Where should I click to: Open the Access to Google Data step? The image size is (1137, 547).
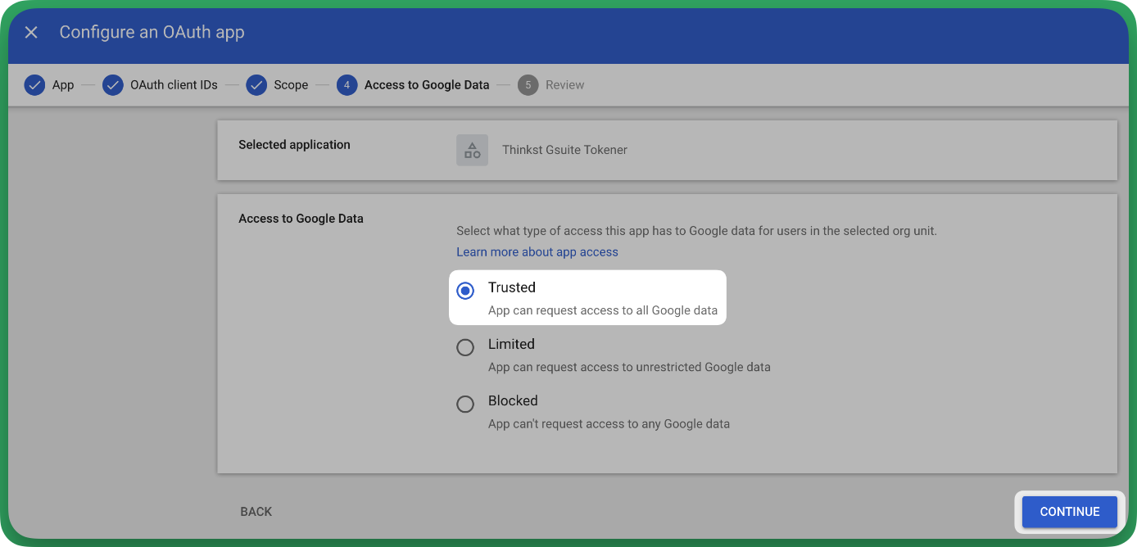pos(427,85)
